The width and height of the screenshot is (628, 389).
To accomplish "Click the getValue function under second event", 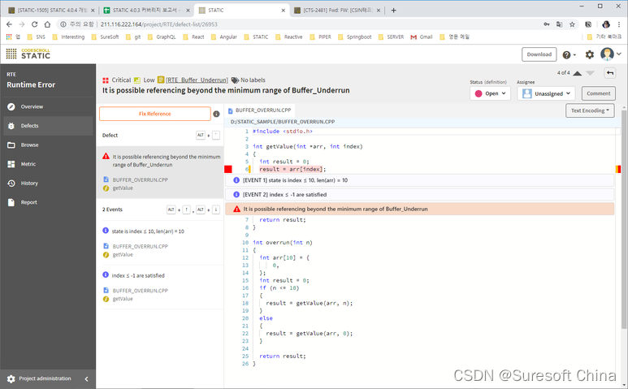I will coord(123,299).
